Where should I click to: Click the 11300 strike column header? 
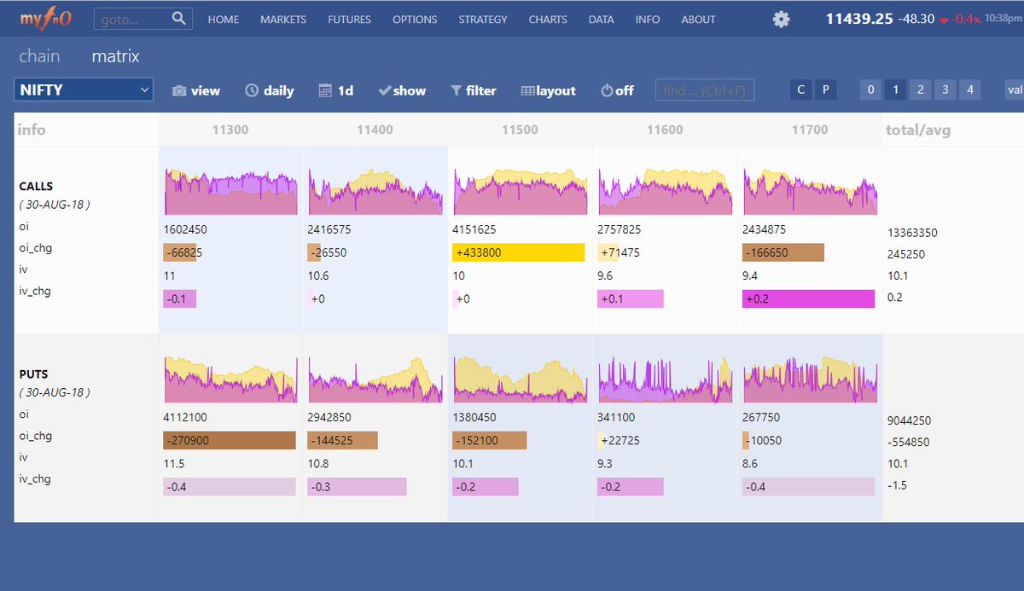(x=230, y=130)
